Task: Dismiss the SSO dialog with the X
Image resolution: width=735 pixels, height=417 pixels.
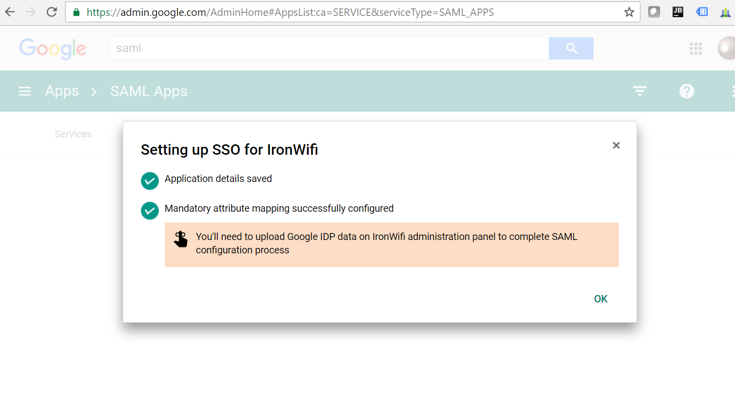Action: click(x=616, y=145)
